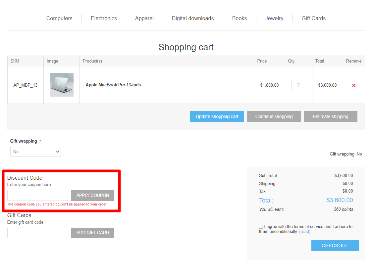371x271 pixels.
Task: Open the Computers category menu
Action: 59,19
